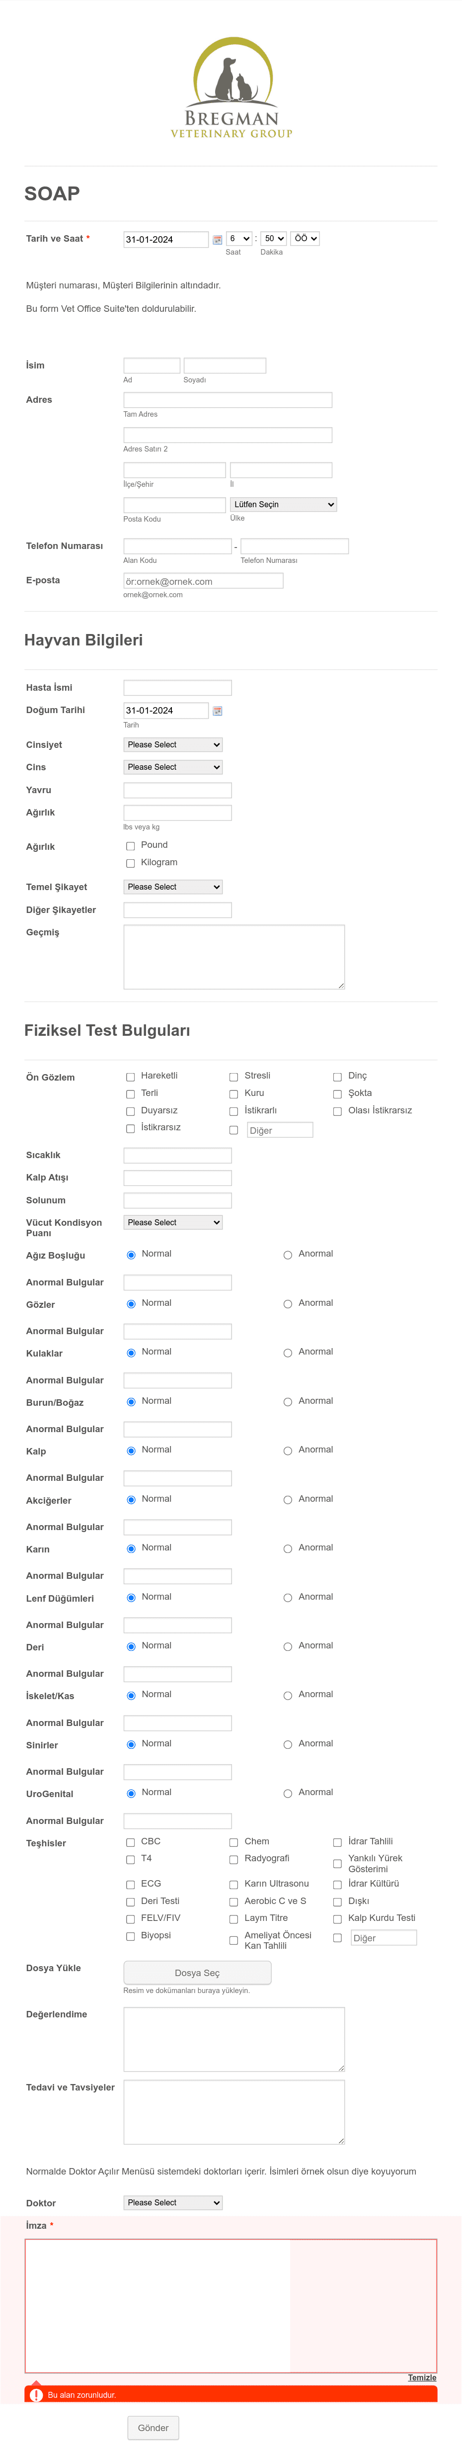Open the Vücut Kondisyon Puanı dropdown
Image resolution: width=462 pixels, height=2452 pixels.
(x=173, y=1222)
